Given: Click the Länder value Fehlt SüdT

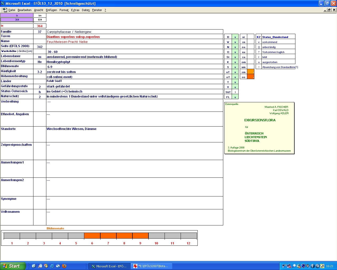Looking at the screenshot, I should point(54,81).
